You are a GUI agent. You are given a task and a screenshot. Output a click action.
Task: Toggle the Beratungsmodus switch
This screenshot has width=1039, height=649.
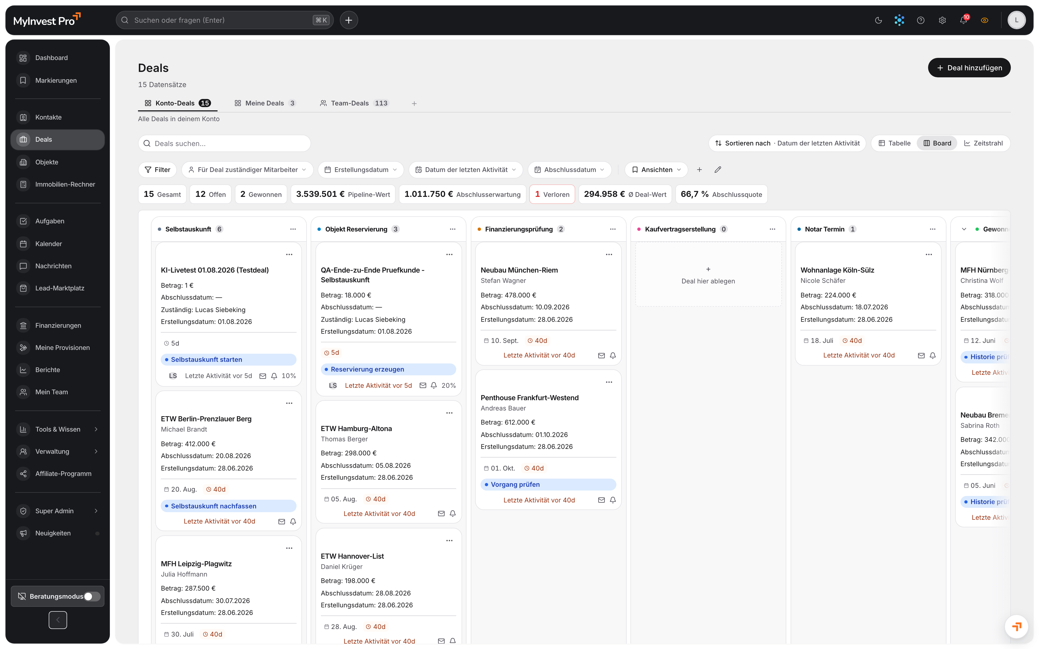92,596
